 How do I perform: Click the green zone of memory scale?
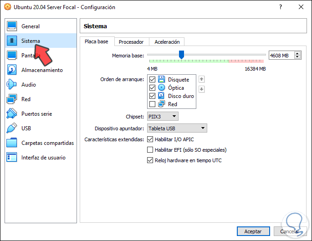coord(189,61)
